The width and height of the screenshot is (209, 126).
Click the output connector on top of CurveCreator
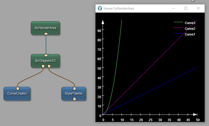pos(18,89)
